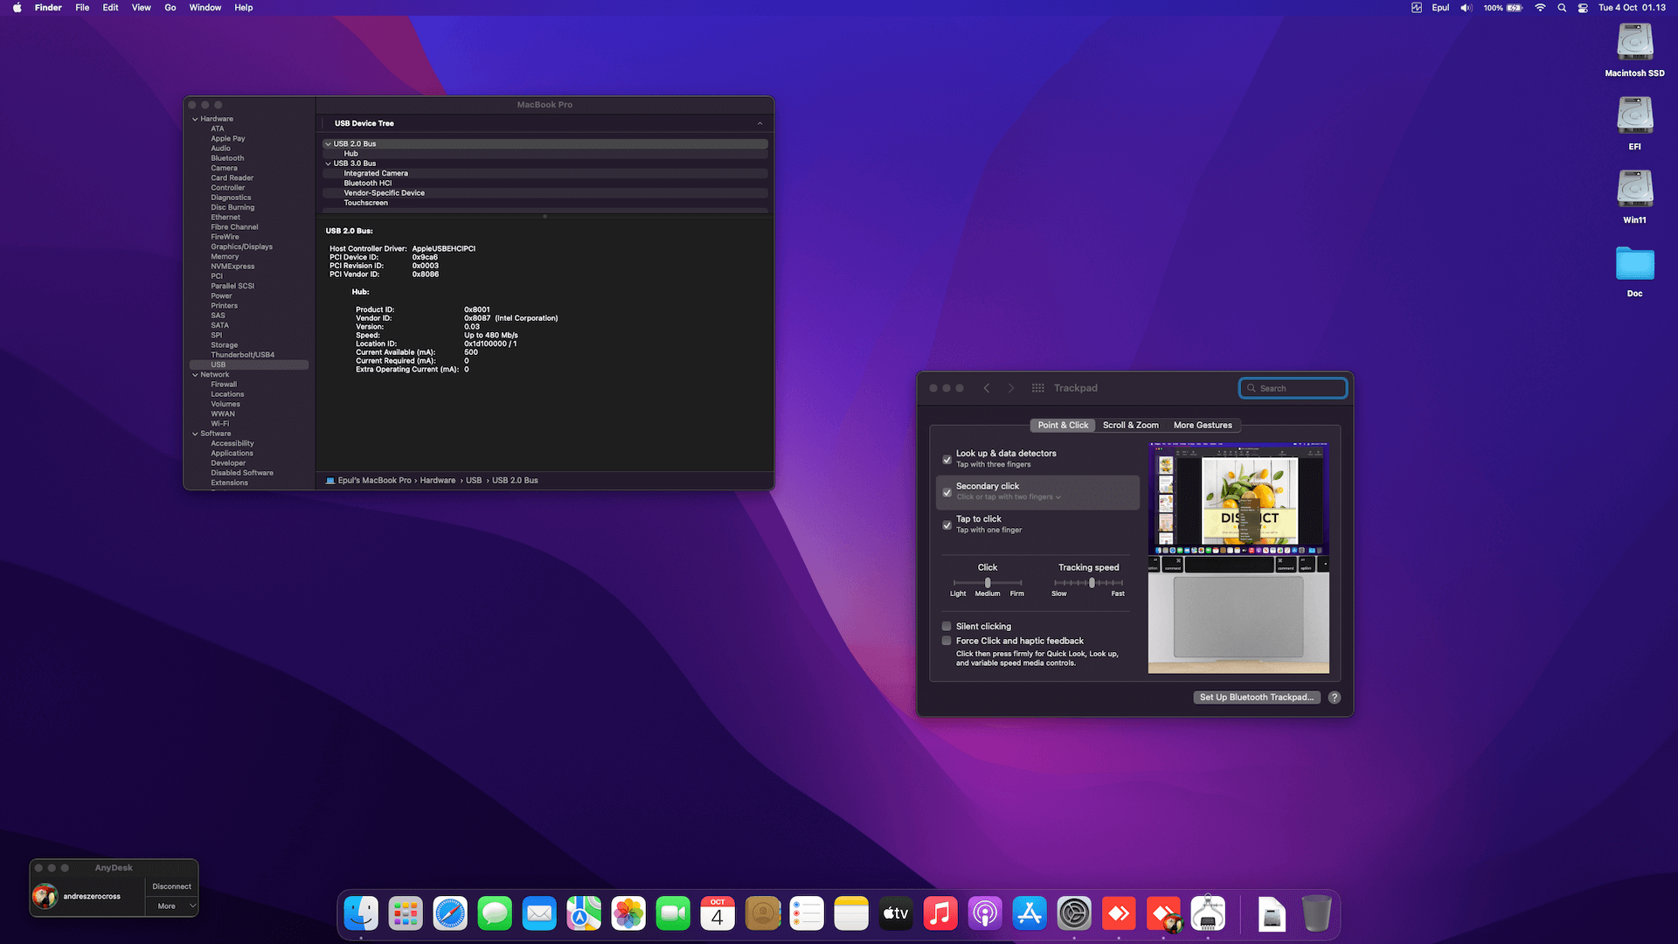Select Bluetooth in Hardware sidebar
The image size is (1678, 944).
[227, 158]
